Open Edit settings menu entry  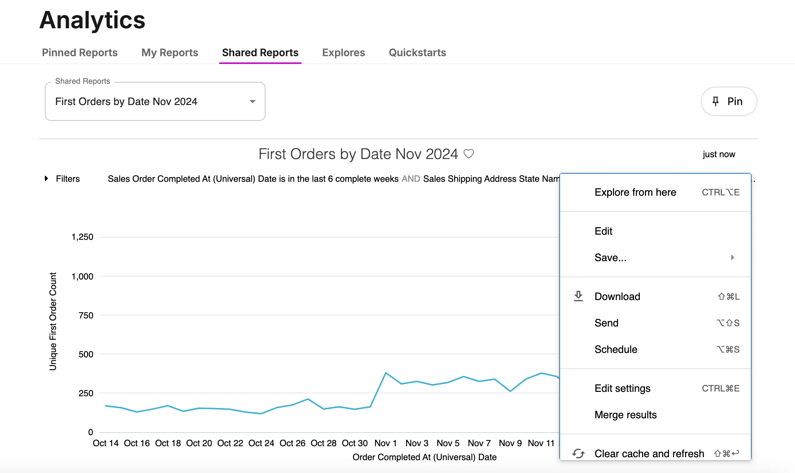click(x=655, y=388)
